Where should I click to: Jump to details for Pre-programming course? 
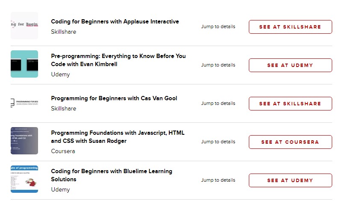[x=218, y=65]
